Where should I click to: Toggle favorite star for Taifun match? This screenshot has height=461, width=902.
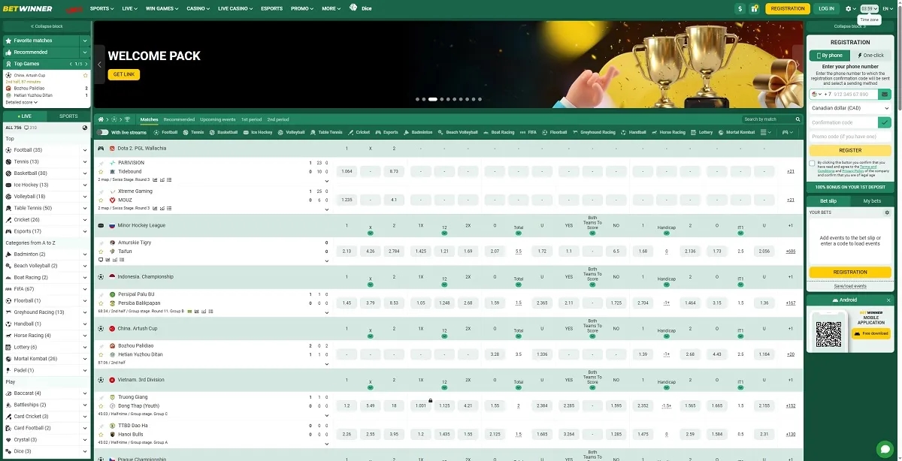101,252
